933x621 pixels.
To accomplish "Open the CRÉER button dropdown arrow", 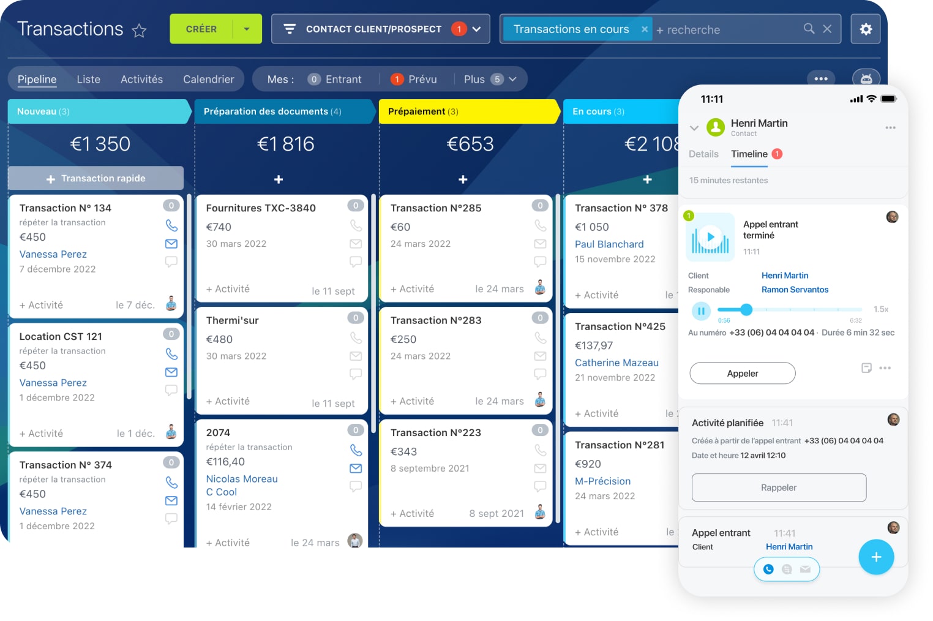I will [247, 29].
